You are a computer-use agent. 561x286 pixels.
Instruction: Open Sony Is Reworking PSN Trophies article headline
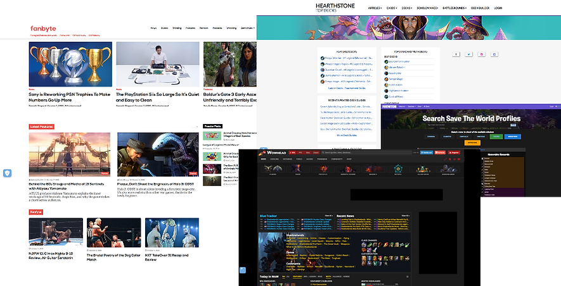pos(69,97)
